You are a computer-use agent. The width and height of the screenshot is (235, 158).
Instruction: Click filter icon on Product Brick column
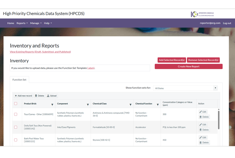pyautogui.click(x=52, y=105)
